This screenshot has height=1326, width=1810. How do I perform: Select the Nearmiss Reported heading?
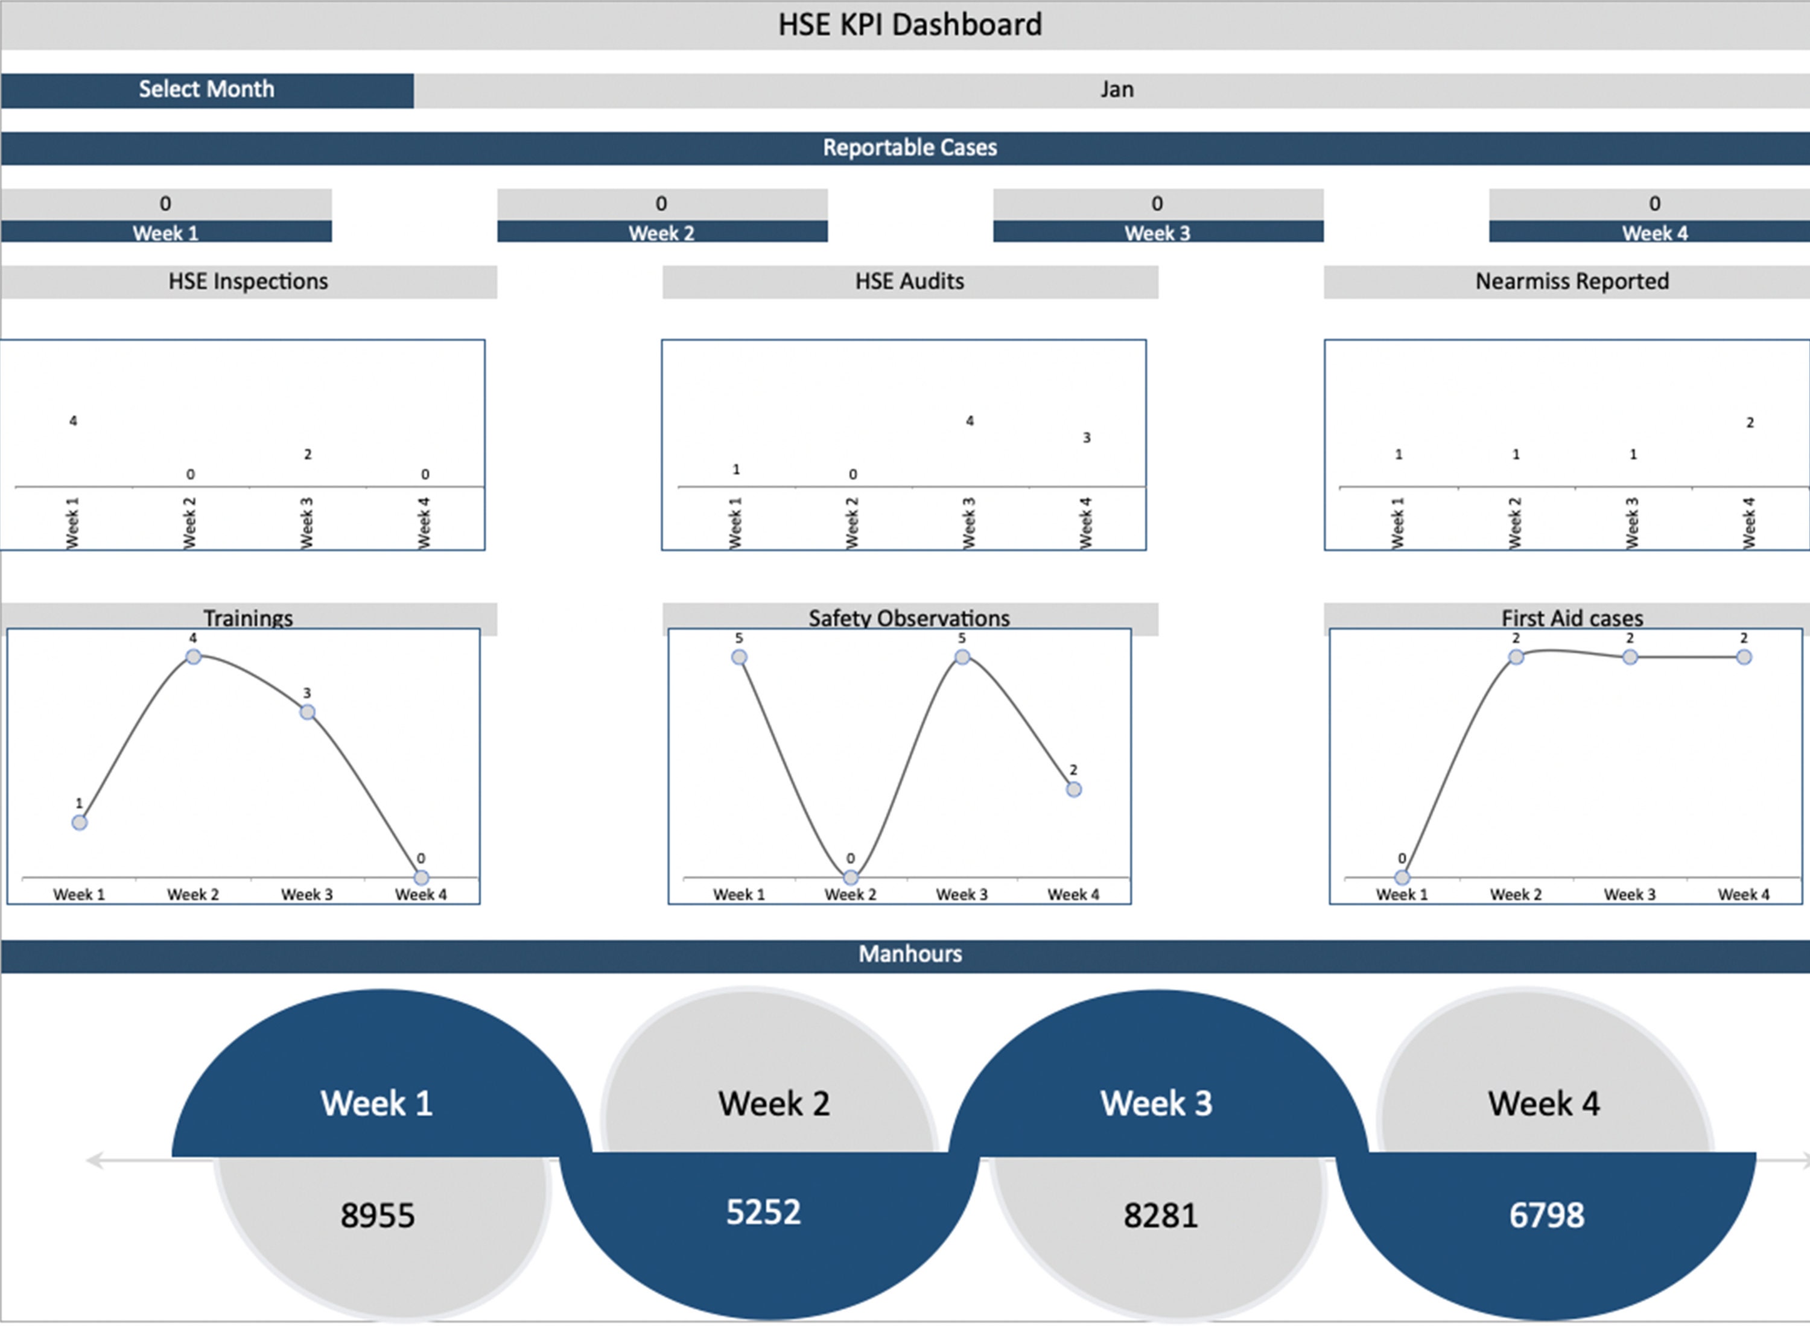tap(1571, 282)
